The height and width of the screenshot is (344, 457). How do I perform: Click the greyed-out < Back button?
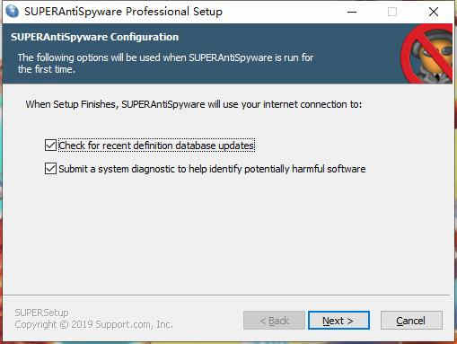274,321
